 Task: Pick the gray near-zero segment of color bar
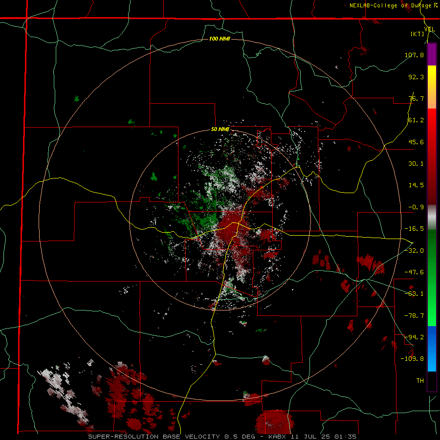pyautogui.click(x=432, y=218)
